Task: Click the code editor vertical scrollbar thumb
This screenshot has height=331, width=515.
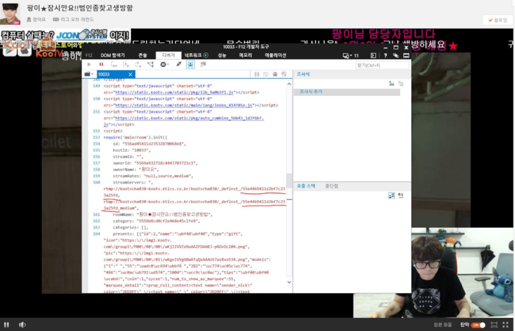Action: point(289,181)
